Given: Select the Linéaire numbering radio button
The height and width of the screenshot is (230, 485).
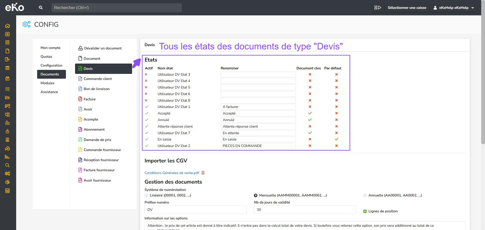Looking at the screenshot, I should pyautogui.click(x=146, y=195).
